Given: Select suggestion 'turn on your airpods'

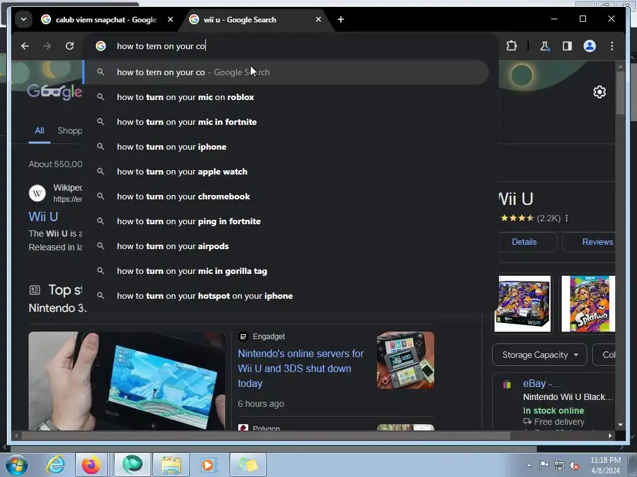Looking at the screenshot, I should [x=286, y=246].
